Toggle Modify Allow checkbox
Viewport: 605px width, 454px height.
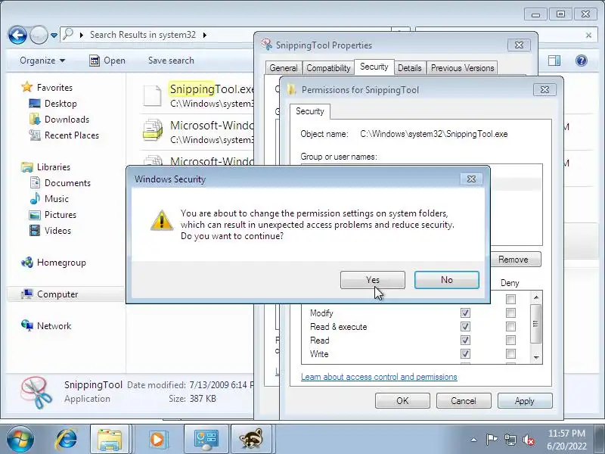pyautogui.click(x=465, y=313)
